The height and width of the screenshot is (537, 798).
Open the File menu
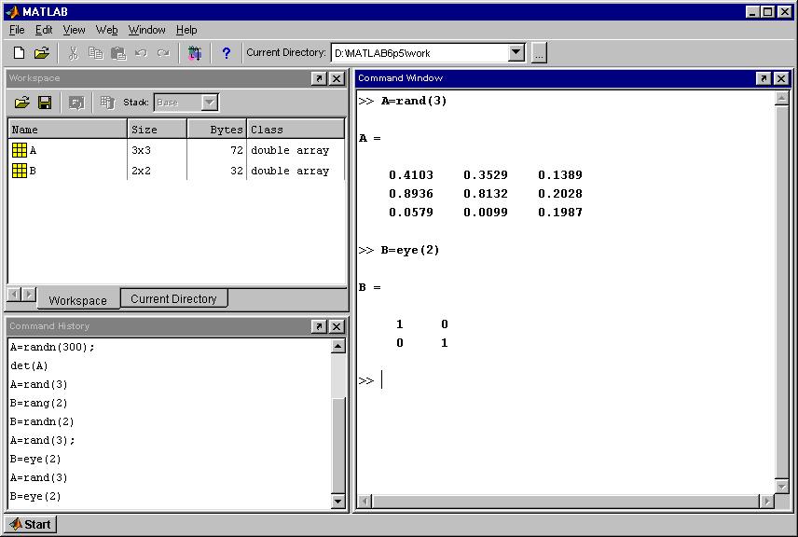point(17,30)
